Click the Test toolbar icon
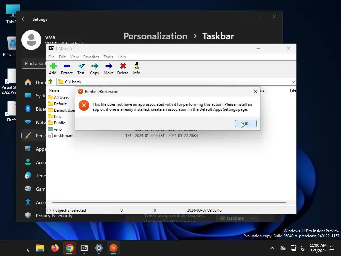The image size is (341, 256). point(81,69)
